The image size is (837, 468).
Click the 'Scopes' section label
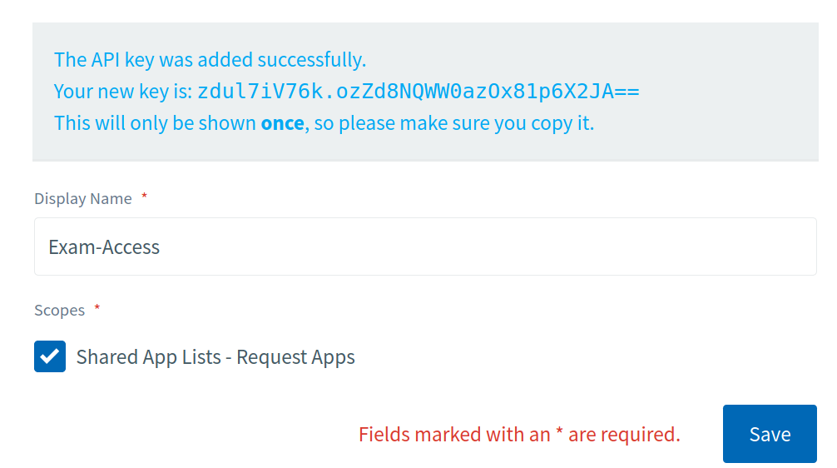click(x=59, y=310)
